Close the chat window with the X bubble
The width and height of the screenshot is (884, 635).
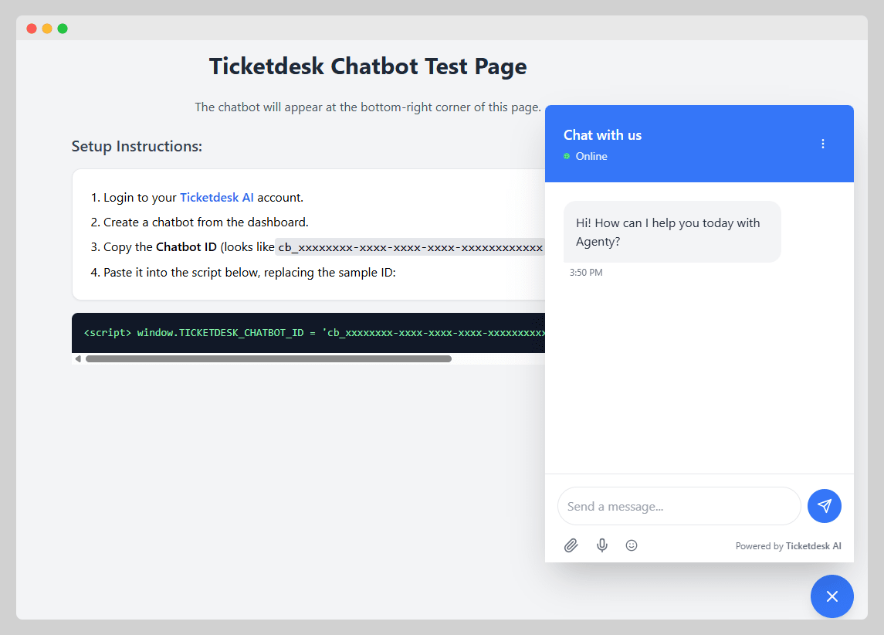click(832, 596)
